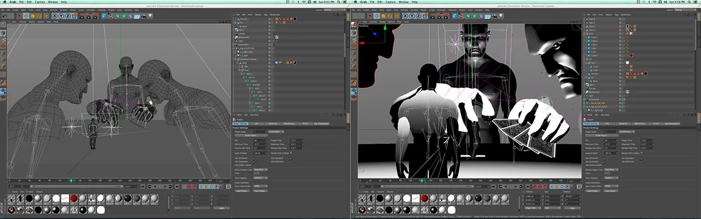
Task: Select the Move tool in left window
Action: (x=26, y=16)
